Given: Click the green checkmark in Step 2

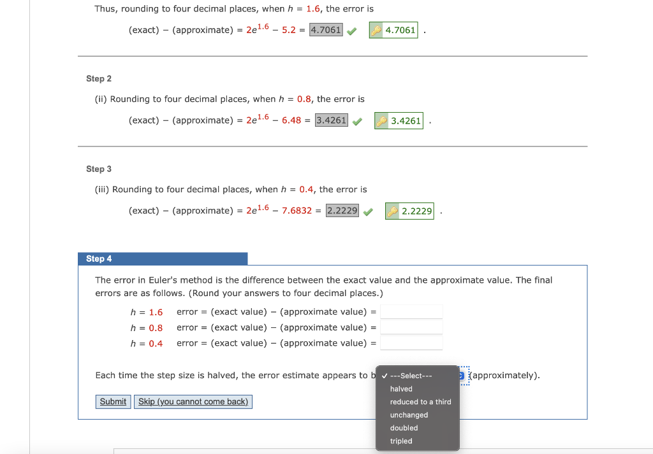Looking at the screenshot, I should [356, 120].
